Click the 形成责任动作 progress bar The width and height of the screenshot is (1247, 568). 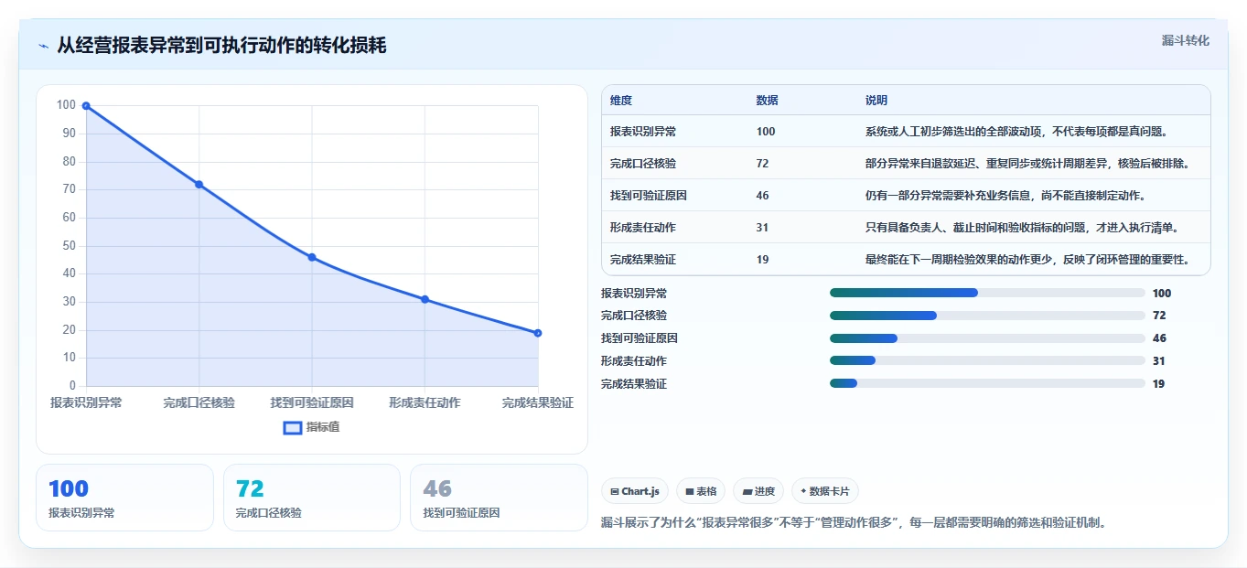(987, 360)
